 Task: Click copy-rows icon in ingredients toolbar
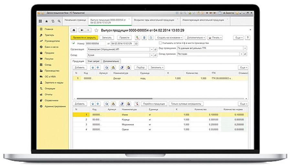[x=106, y=104]
